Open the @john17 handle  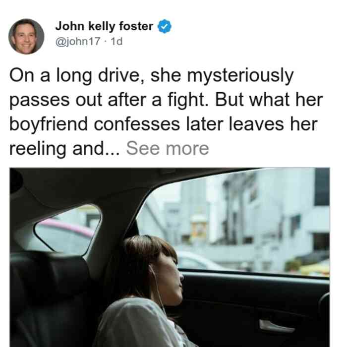point(78,41)
